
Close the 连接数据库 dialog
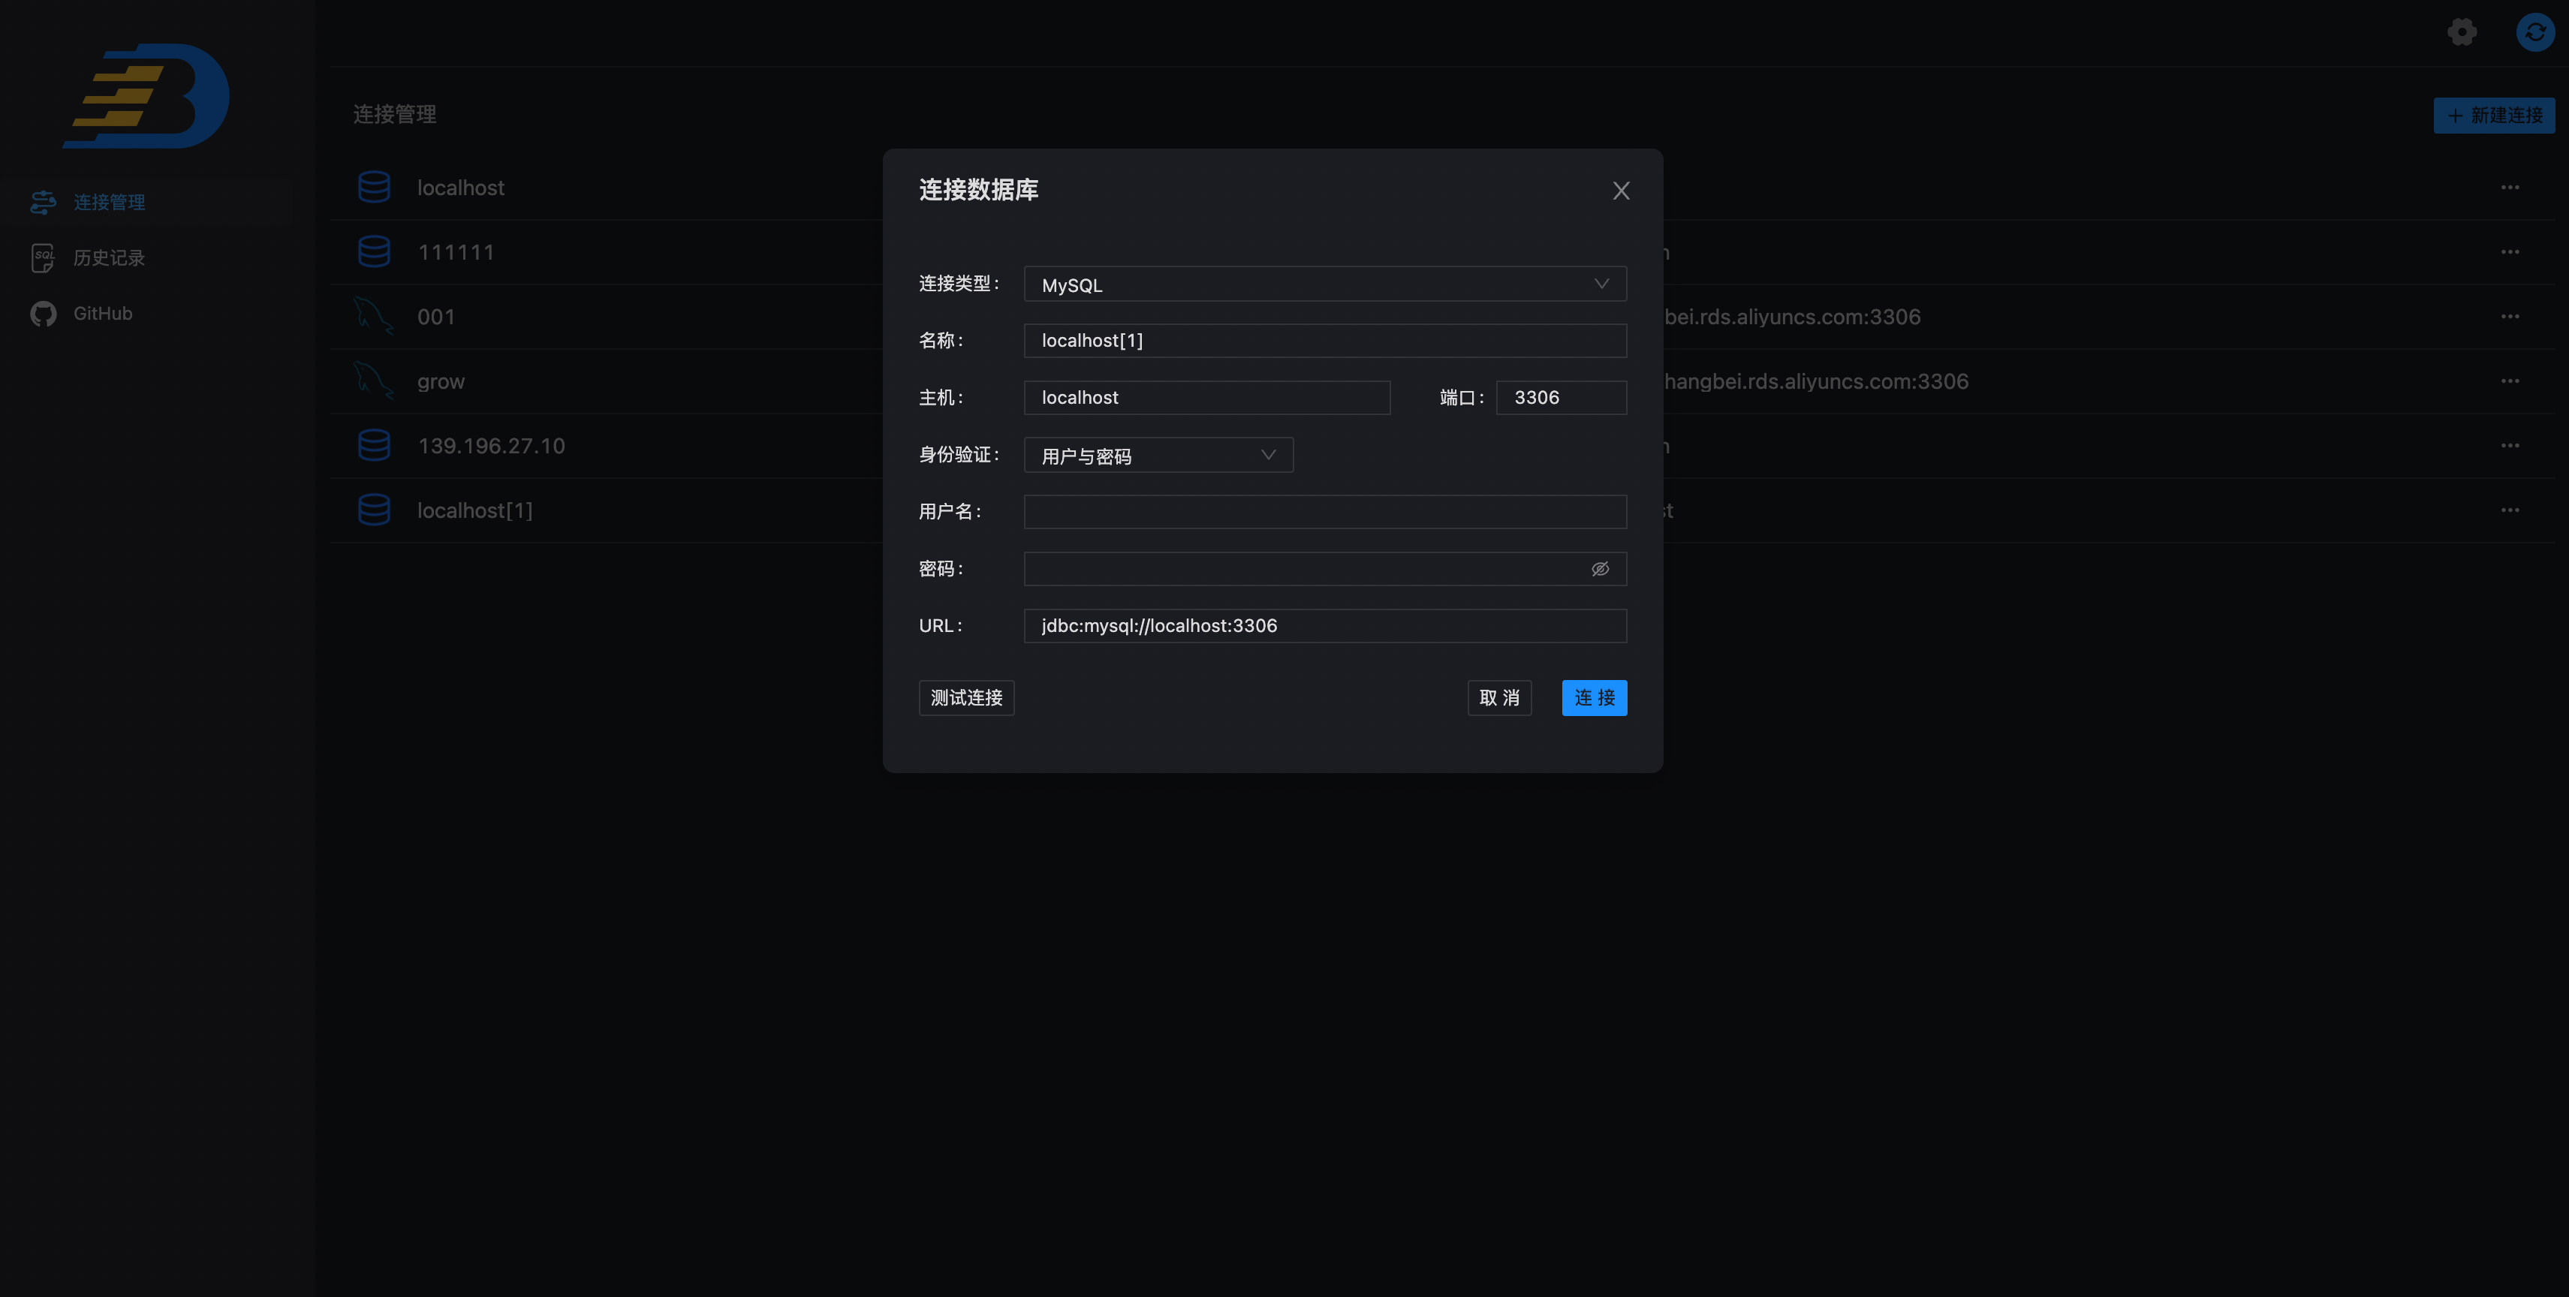1621,191
